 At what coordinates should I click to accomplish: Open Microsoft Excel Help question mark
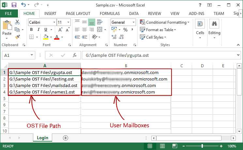(x=200, y=5)
